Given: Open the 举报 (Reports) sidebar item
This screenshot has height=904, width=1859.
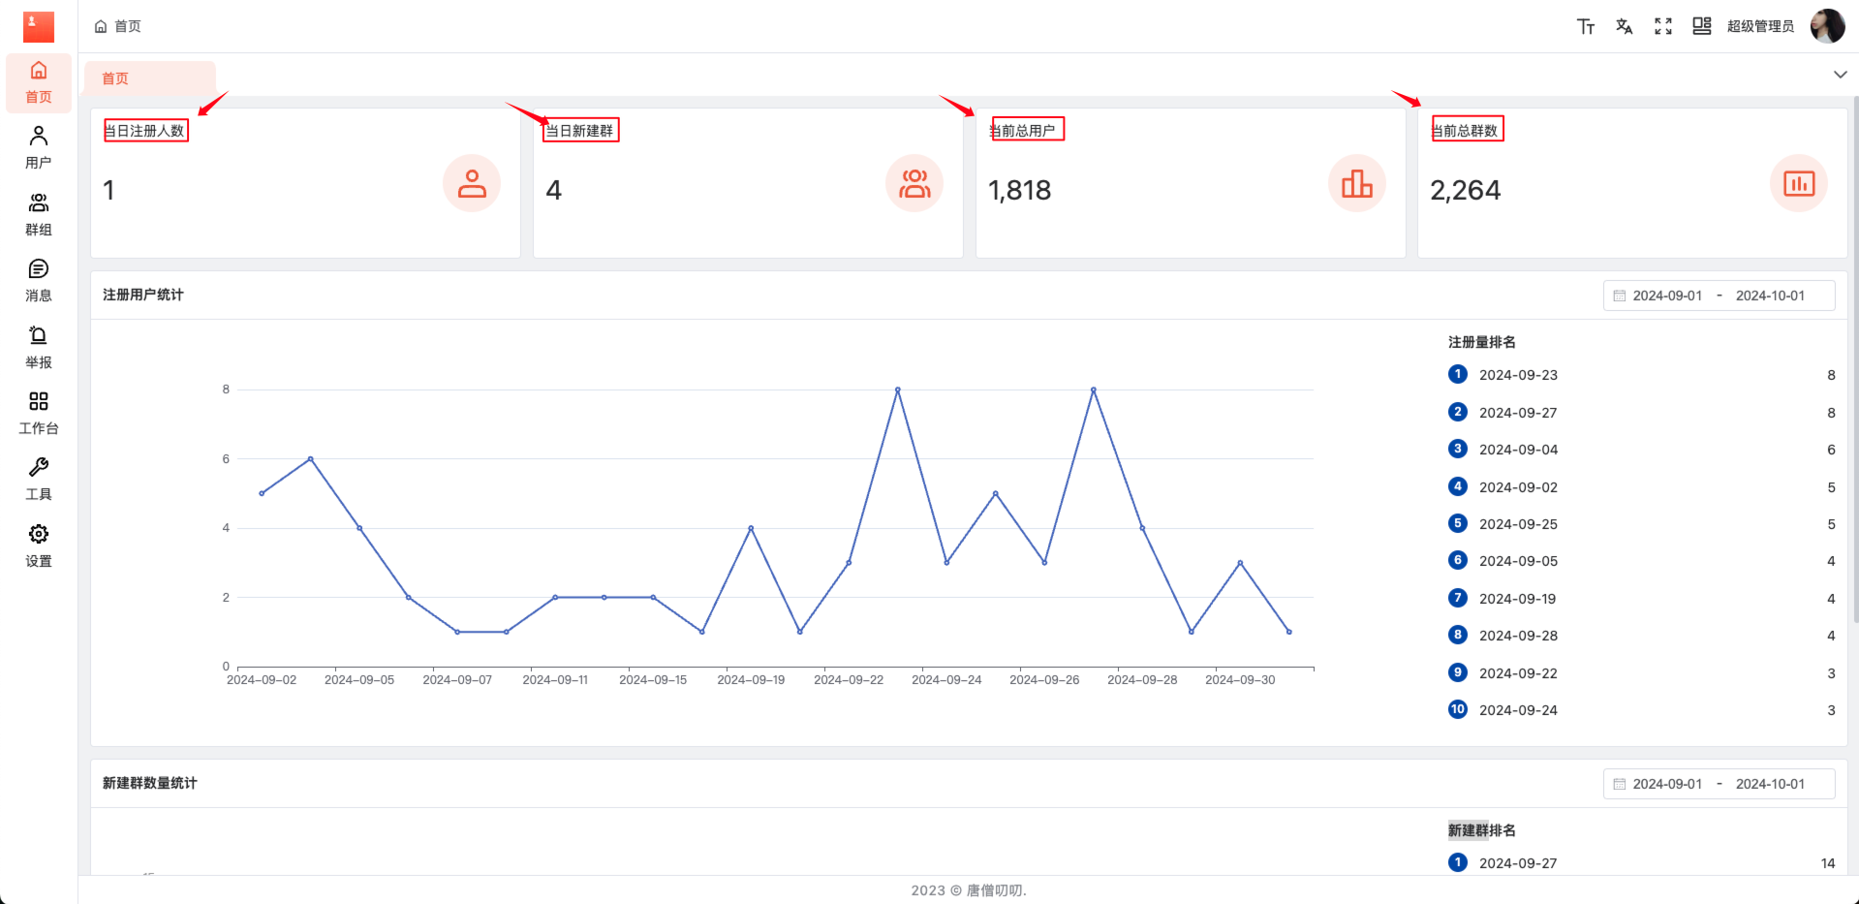Looking at the screenshot, I should pos(39,347).
